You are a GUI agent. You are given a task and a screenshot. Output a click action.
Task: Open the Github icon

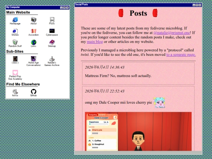point(33,93)
